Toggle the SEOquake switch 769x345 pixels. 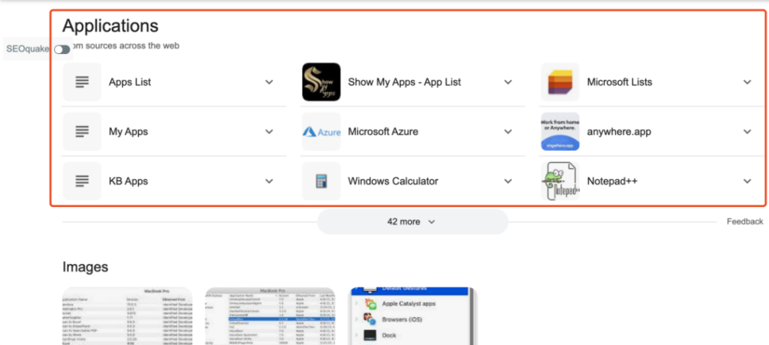click(x=62, y=49)
